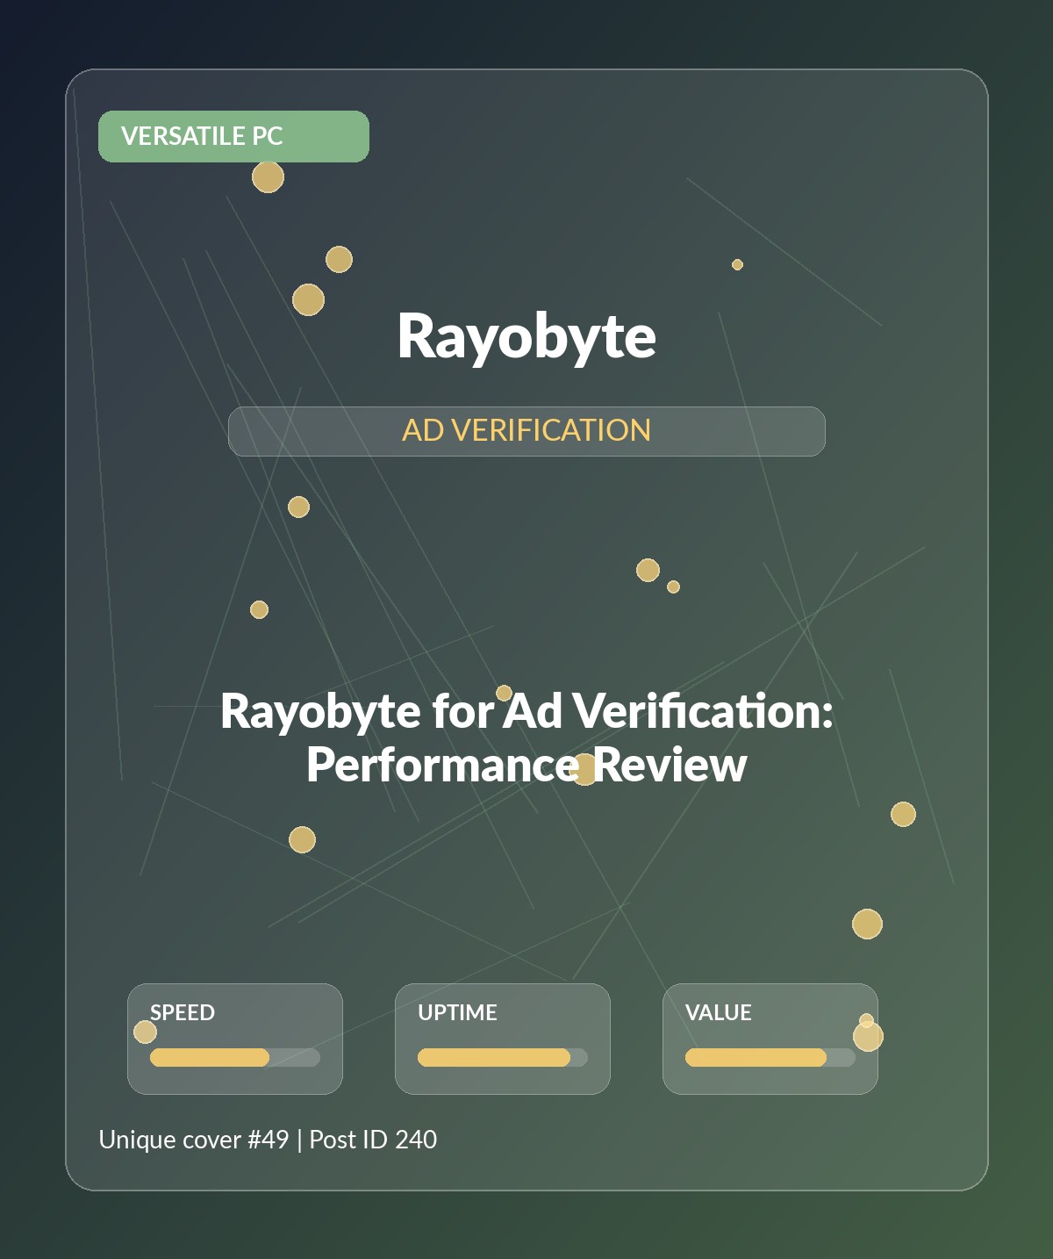Click the UPTIME label text
The image size is (1053, 1259).
pyautogui.click(x=457, y=1012)
